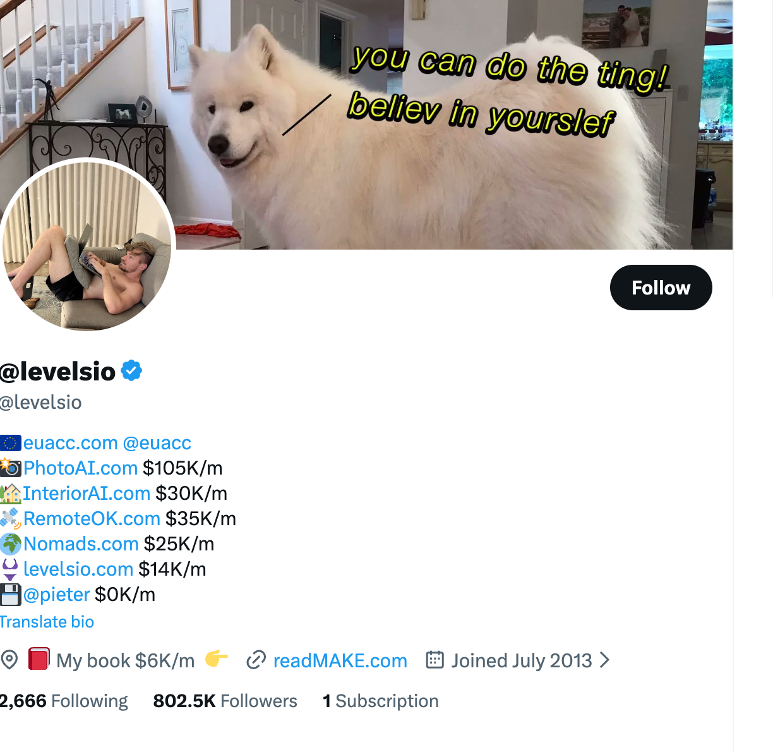Open the profile picture thumbnail

coord(87,245)
